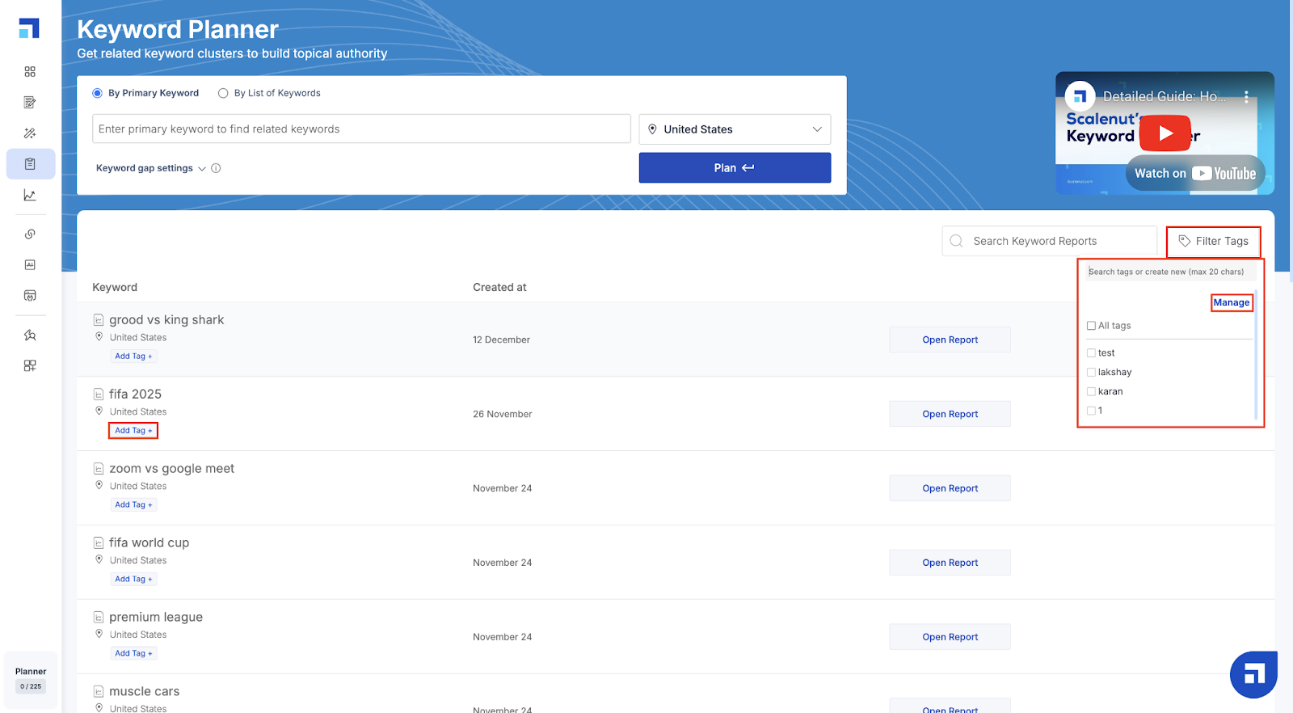Click the keyword title zoom vs google meet
The image size is (1293, 713).
click(x=171, y=469)
